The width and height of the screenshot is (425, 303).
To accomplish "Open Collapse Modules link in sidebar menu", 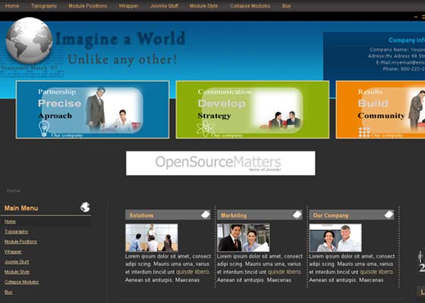I will [x=21, y=282].
